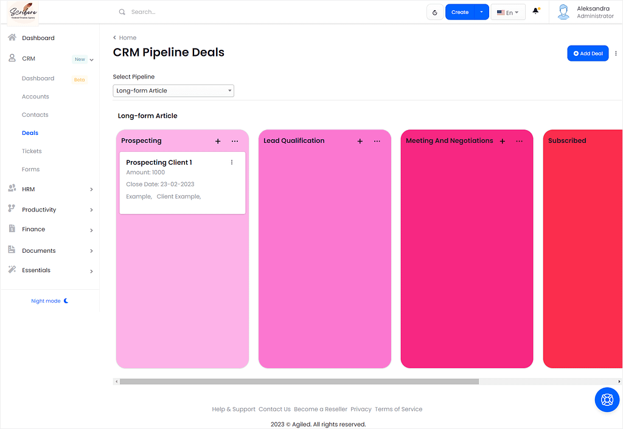Open the notifications bell icon
The width and height of the screenshot is (623, 429).
click(x=535, y=11)
